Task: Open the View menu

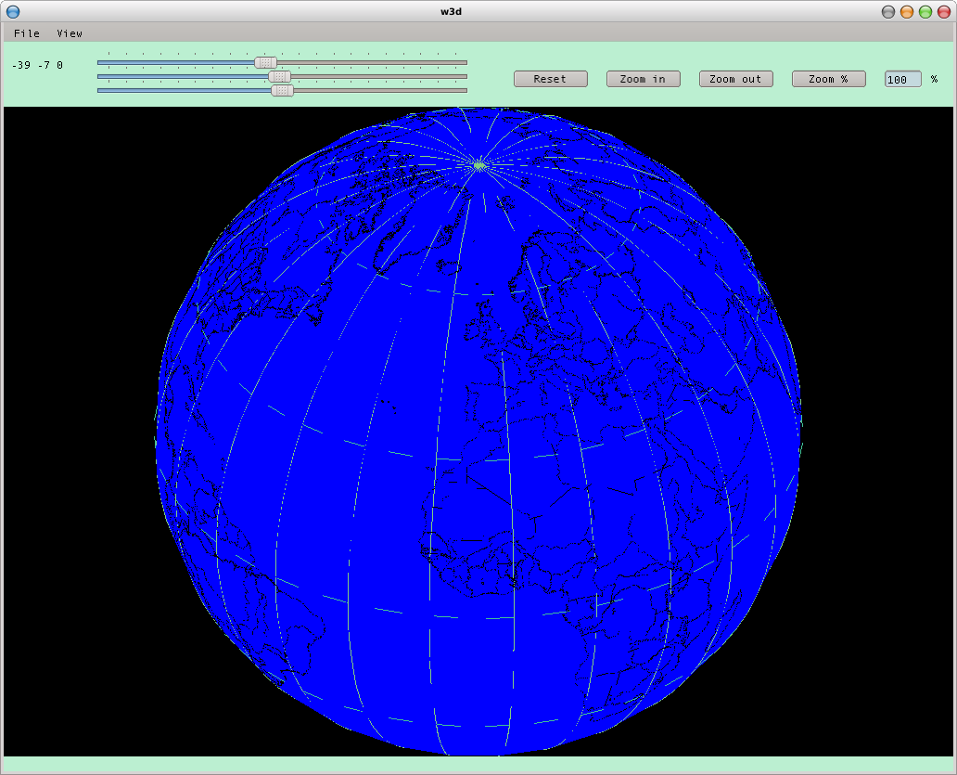Action: (70, 33)
